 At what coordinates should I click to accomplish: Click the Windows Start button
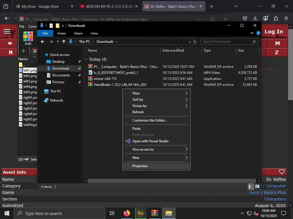point(7,213)
